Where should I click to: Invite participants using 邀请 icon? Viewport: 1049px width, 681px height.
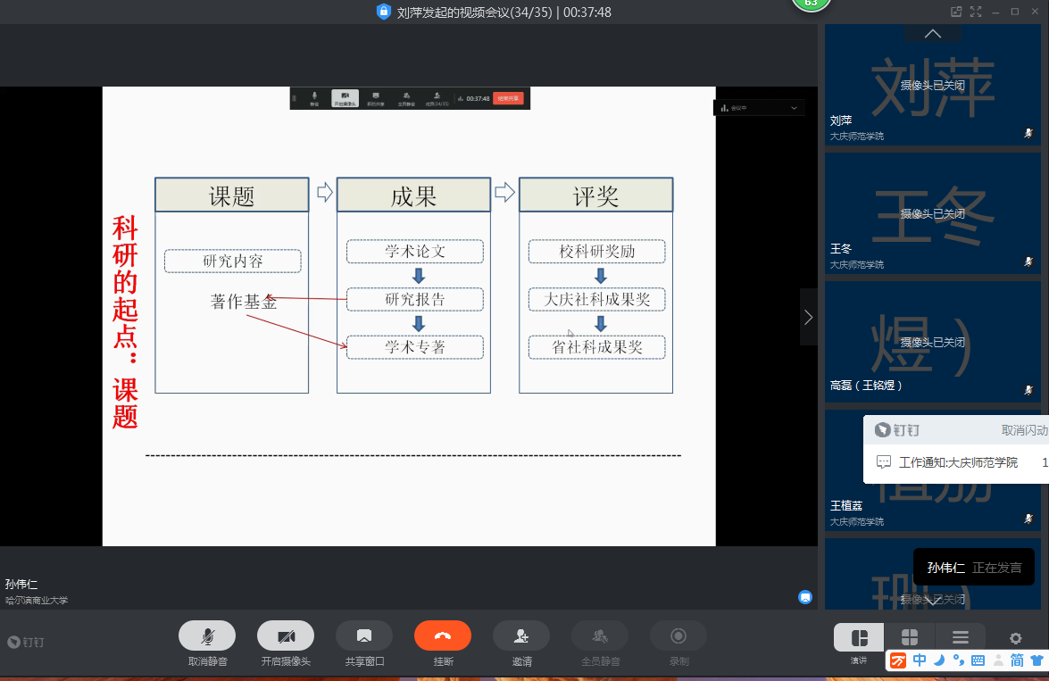(x=521, y=636)
